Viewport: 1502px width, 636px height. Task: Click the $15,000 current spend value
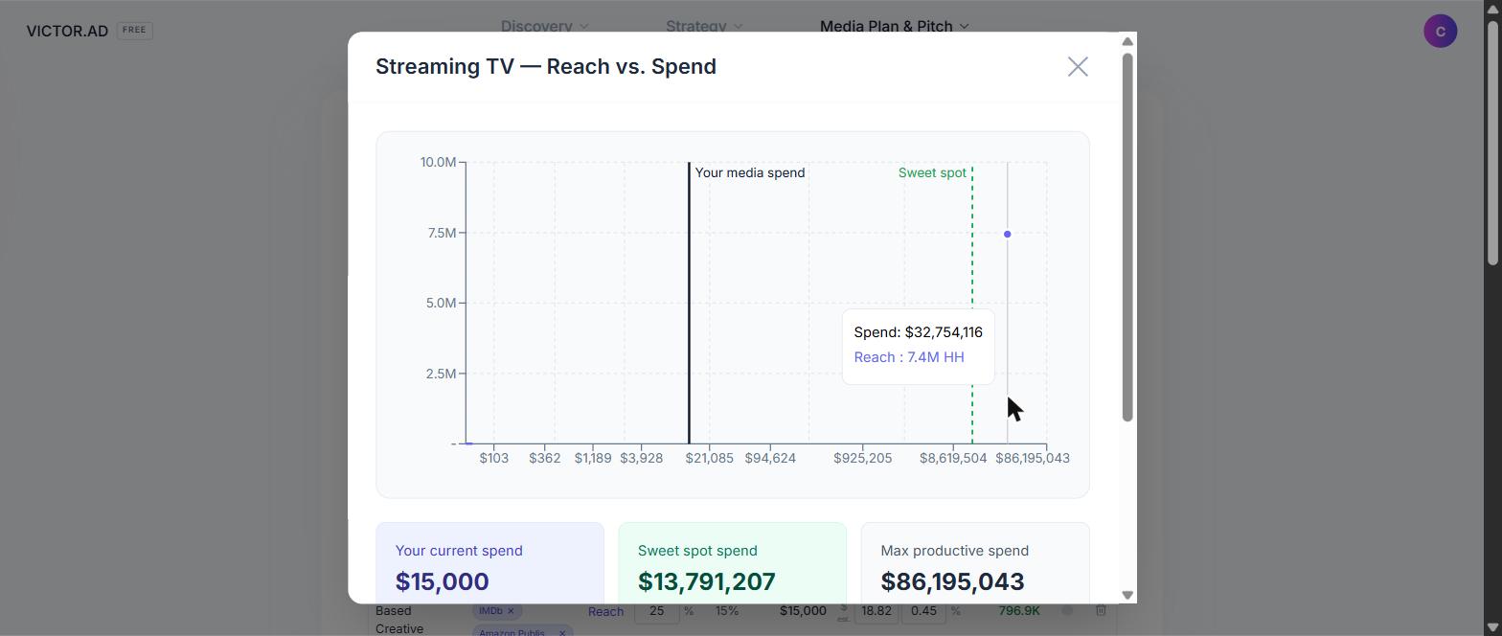[443, 581]
